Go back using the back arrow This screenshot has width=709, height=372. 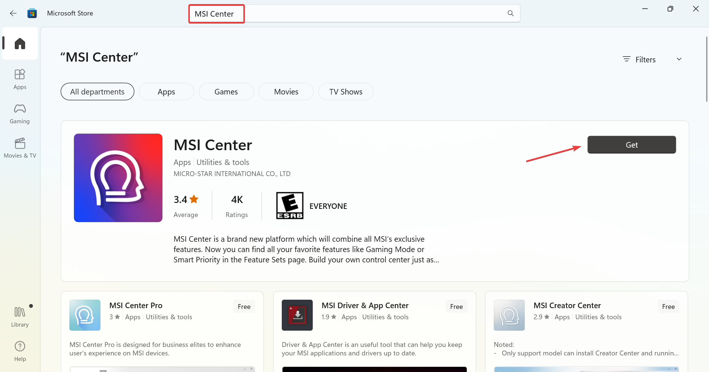[x=13, y=13]
